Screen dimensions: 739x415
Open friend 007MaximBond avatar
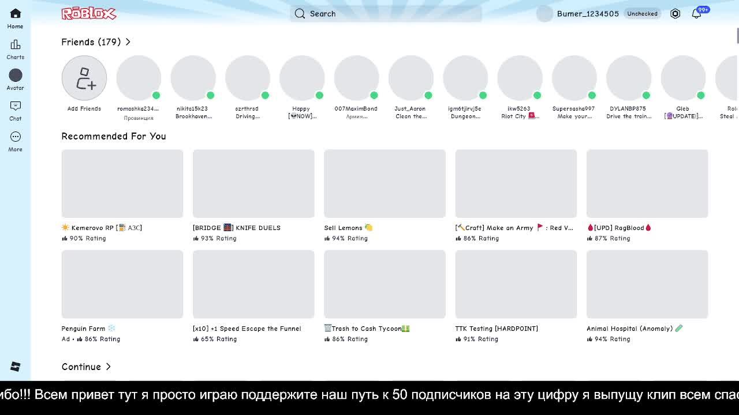pos(356,78)
